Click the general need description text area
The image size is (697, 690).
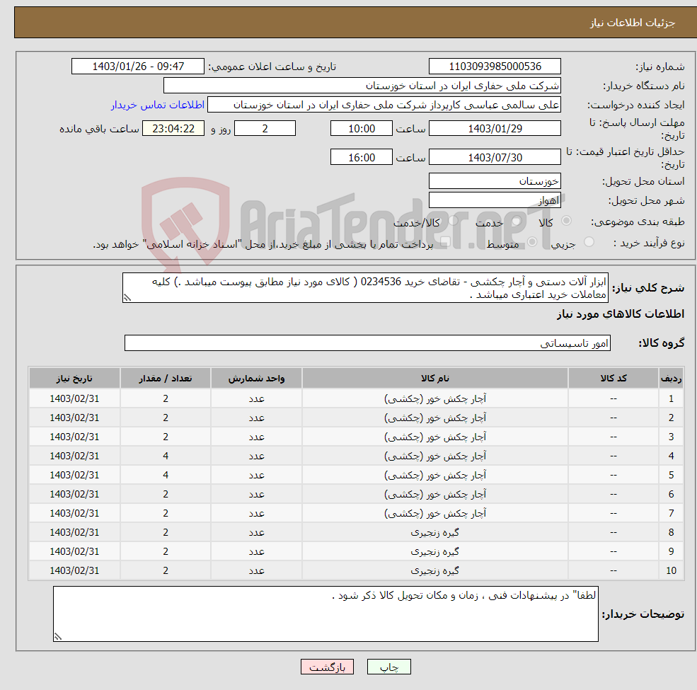tap(365, 287)
